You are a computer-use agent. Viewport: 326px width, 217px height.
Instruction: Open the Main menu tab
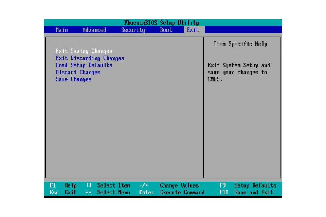pos(62,30)
